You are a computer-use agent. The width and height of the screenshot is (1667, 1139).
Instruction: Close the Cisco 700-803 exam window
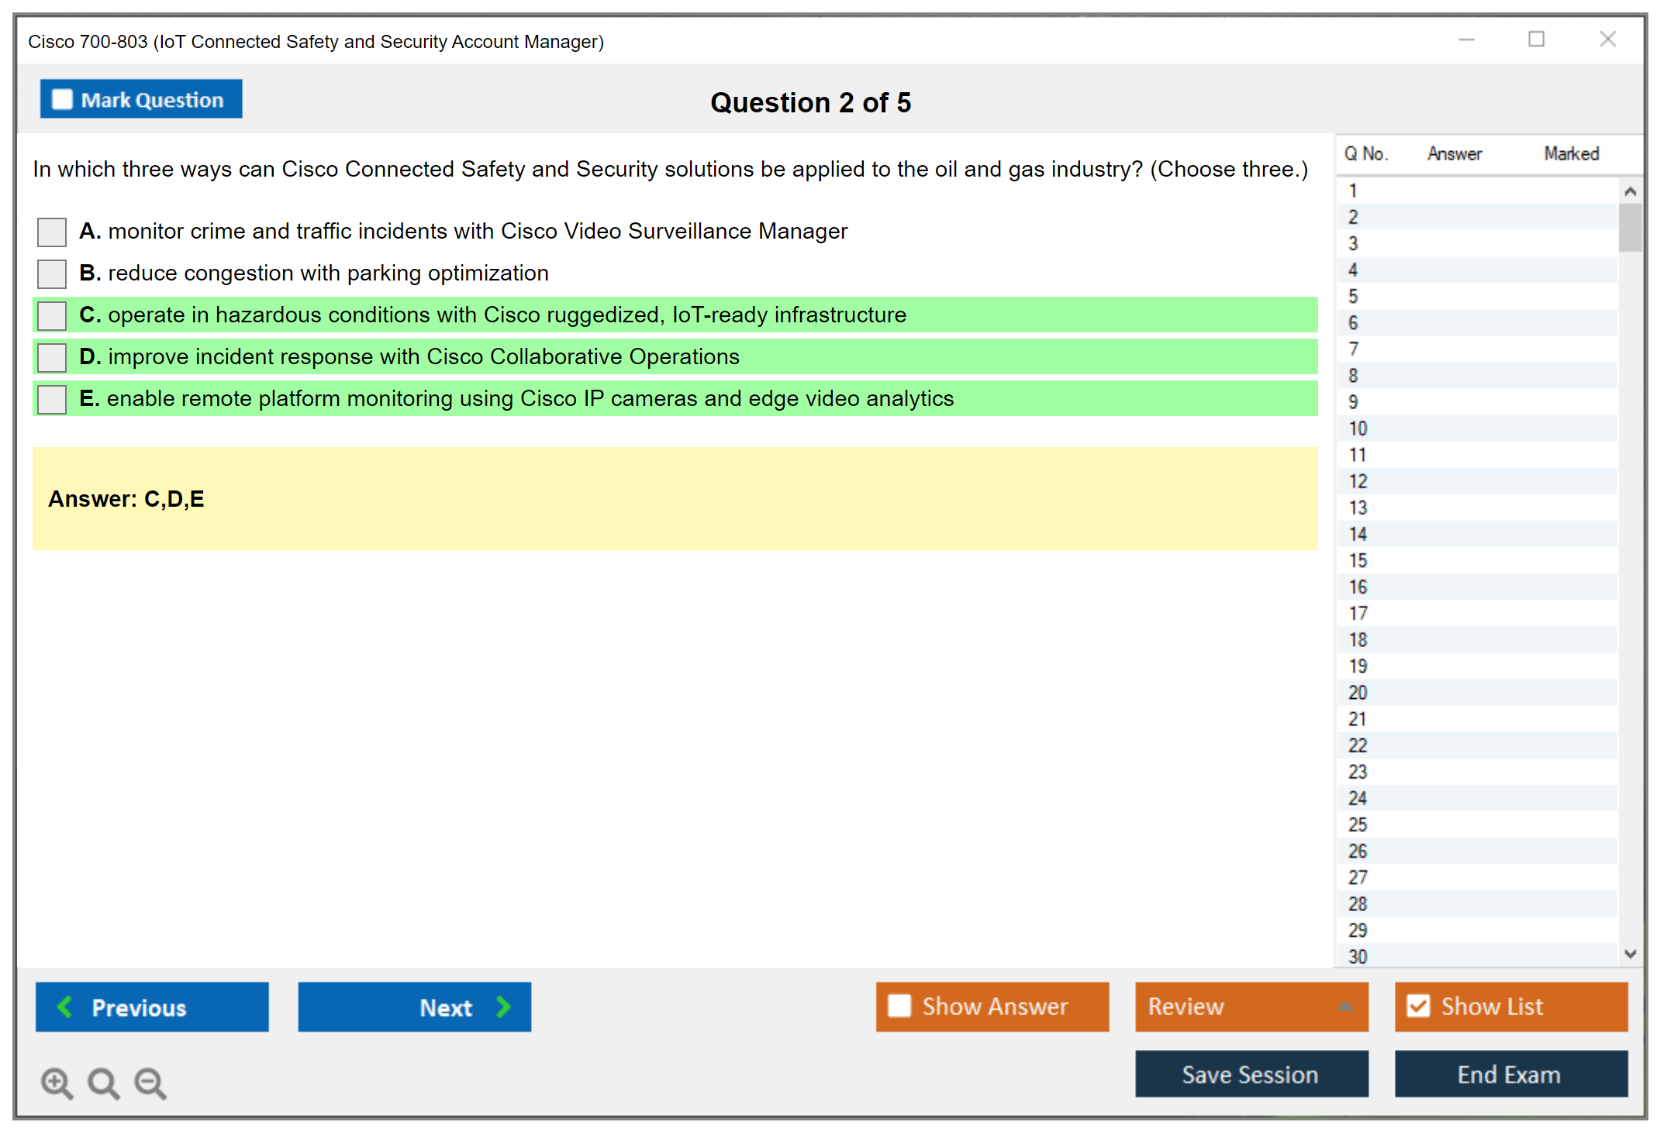(x=1607, y=39)
